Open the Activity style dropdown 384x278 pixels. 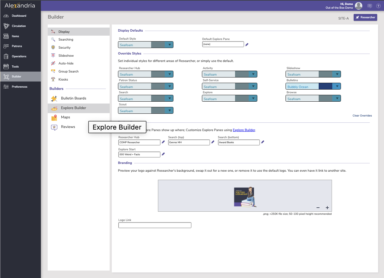(229, 74)
